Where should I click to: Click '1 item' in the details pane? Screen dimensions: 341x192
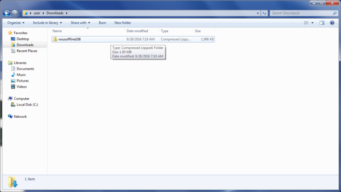(30, 179)
